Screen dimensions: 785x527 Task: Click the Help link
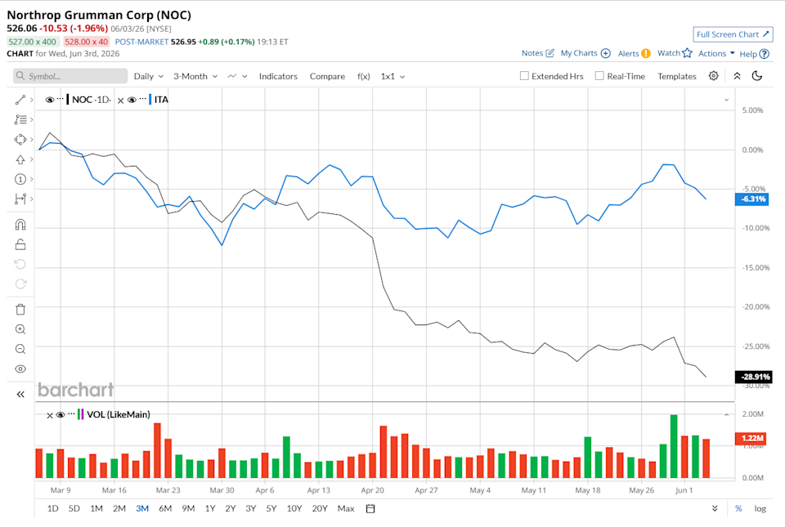748,54
